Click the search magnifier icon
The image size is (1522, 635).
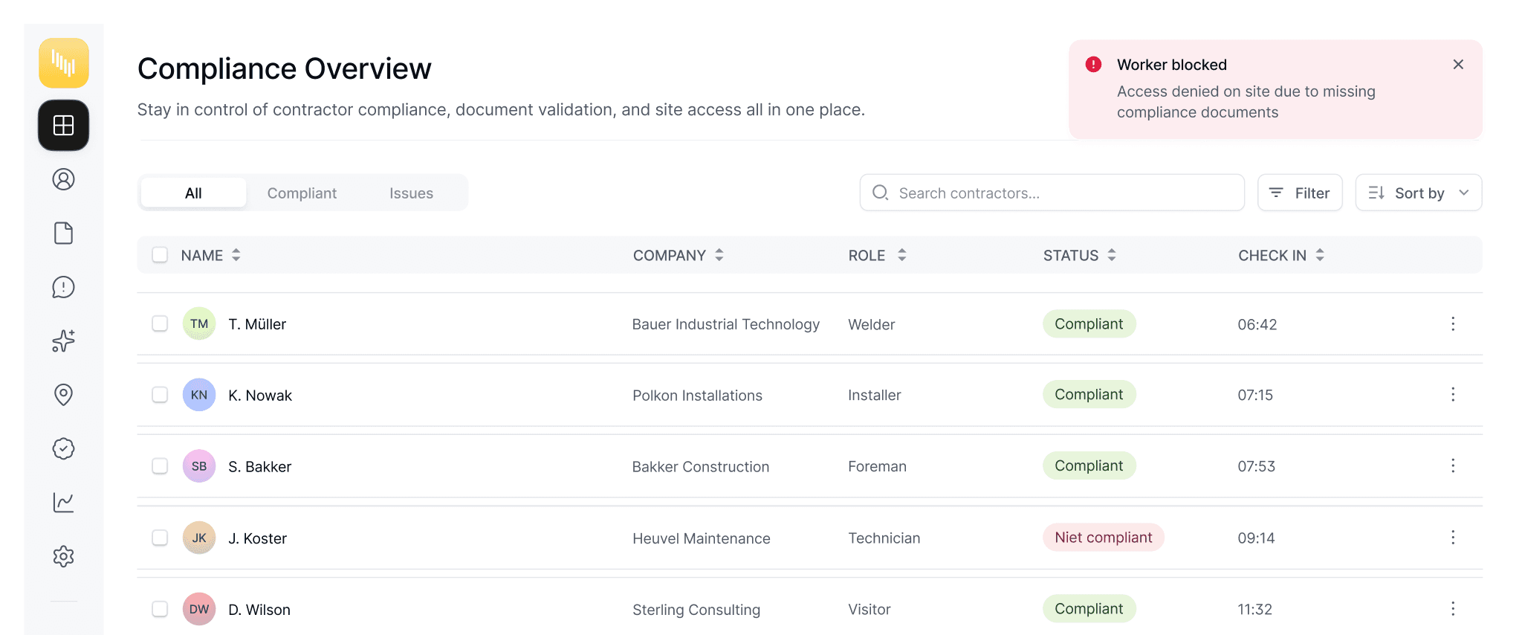(x=881, y=193)
